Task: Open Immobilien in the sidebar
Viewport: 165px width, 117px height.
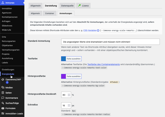Action: 7,9
